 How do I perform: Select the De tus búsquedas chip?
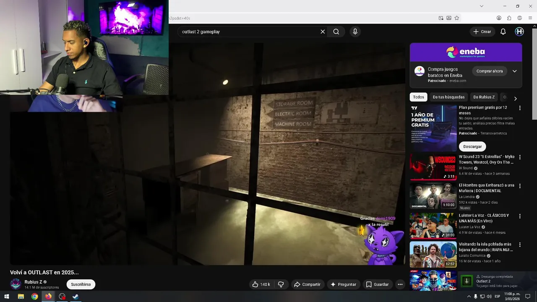point(448,97)
